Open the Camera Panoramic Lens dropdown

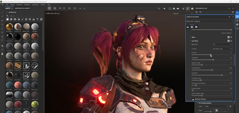coord(222,49)
